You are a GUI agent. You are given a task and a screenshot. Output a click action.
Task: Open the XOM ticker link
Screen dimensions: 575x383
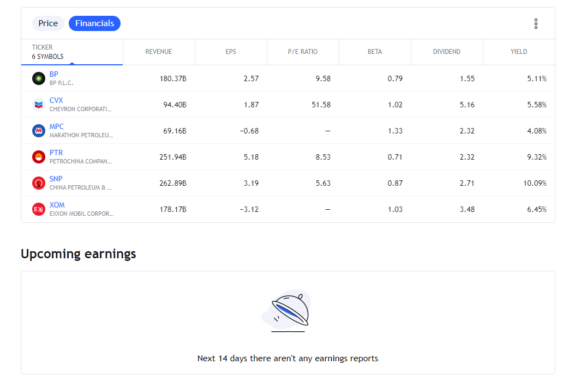tap(57, 205)
